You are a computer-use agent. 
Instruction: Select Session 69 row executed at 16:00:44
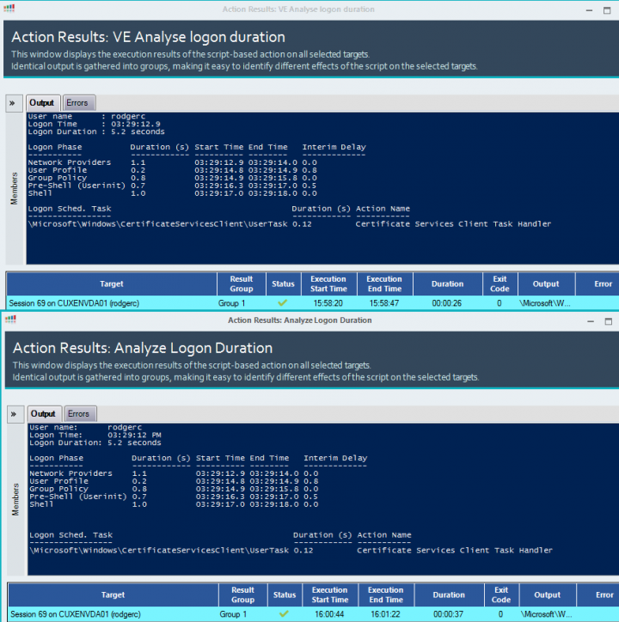(76, 614)
